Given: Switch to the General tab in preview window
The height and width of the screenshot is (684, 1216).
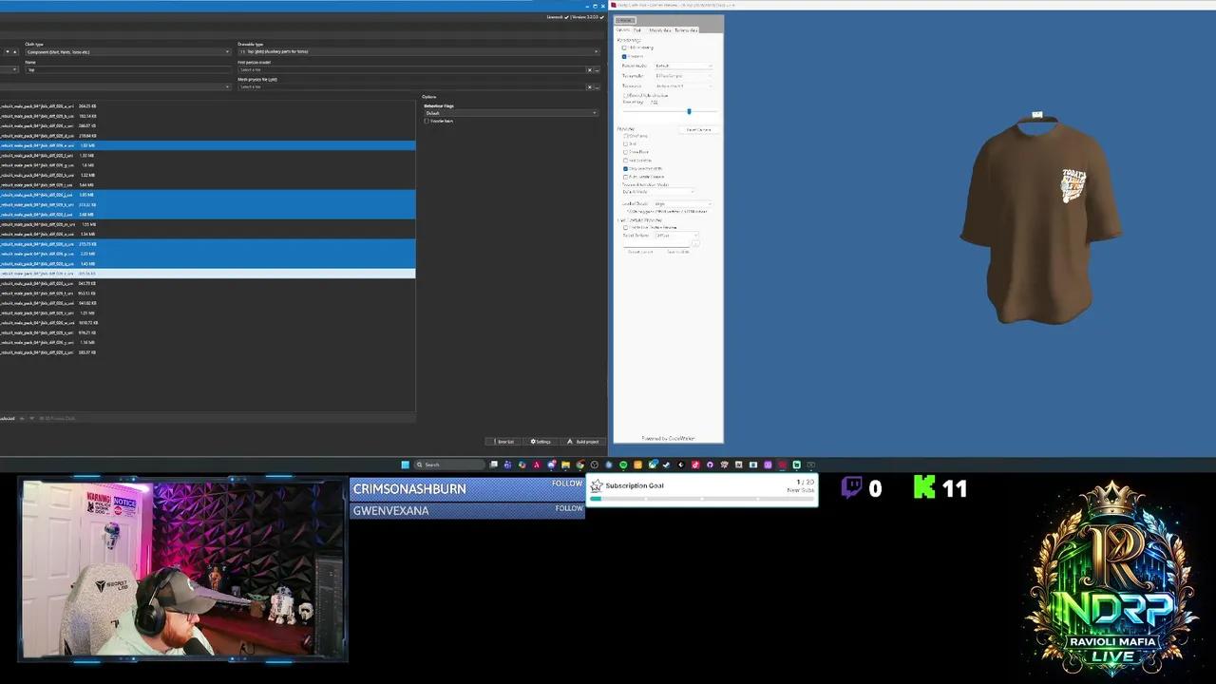Looking at the screenshot, I should pos(622,30).
